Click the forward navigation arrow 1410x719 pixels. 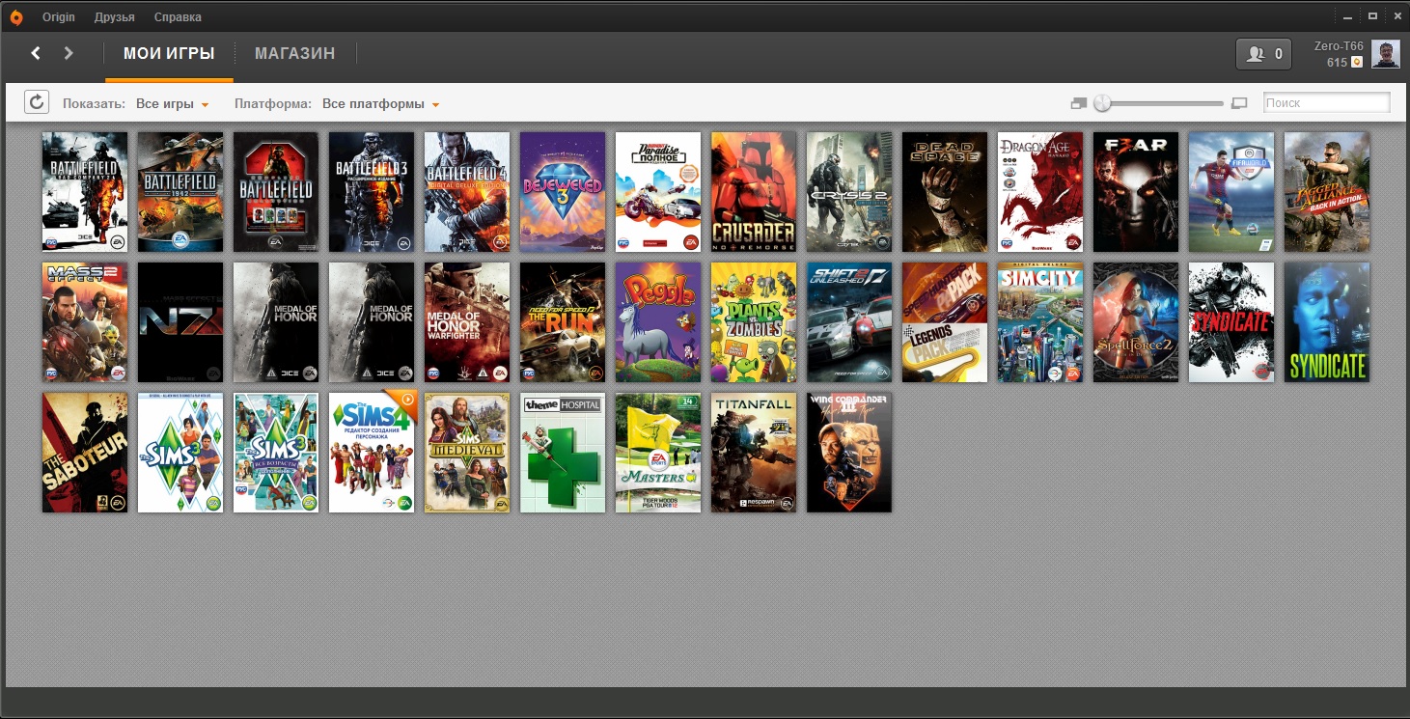(x=69, y=53)
